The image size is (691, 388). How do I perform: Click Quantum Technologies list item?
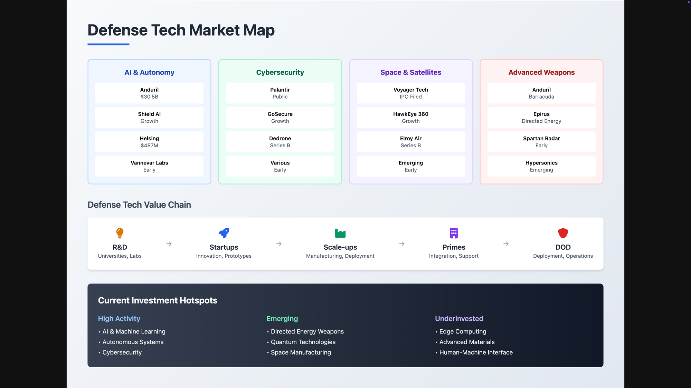(303, 342)
